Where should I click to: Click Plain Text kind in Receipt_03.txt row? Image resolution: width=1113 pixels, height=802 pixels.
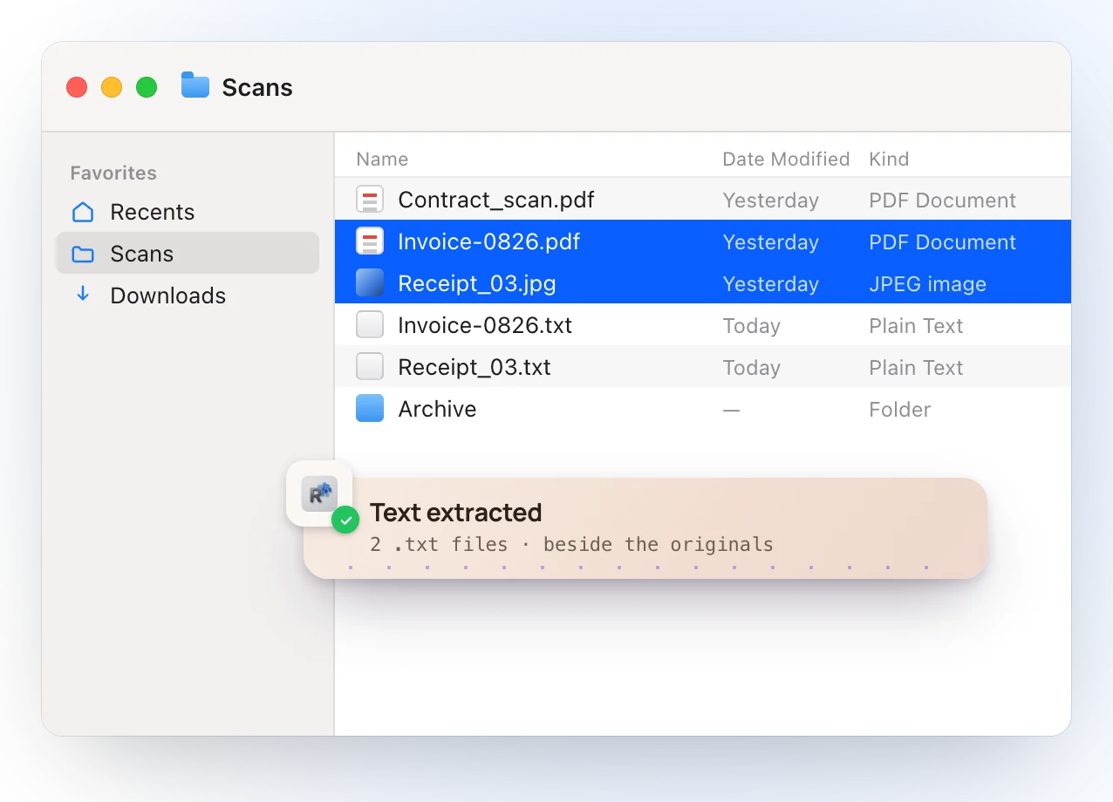pos(916,368)
